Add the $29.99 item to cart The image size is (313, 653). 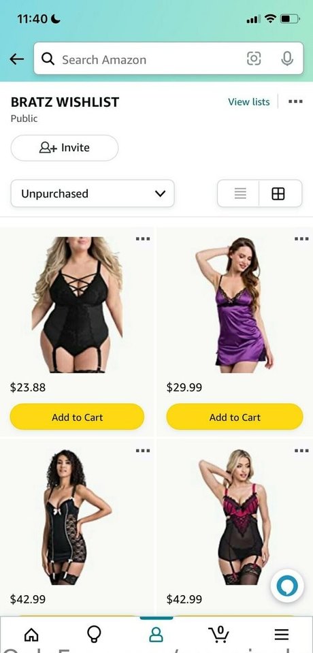pyautogui.click(x=235, y=417)
